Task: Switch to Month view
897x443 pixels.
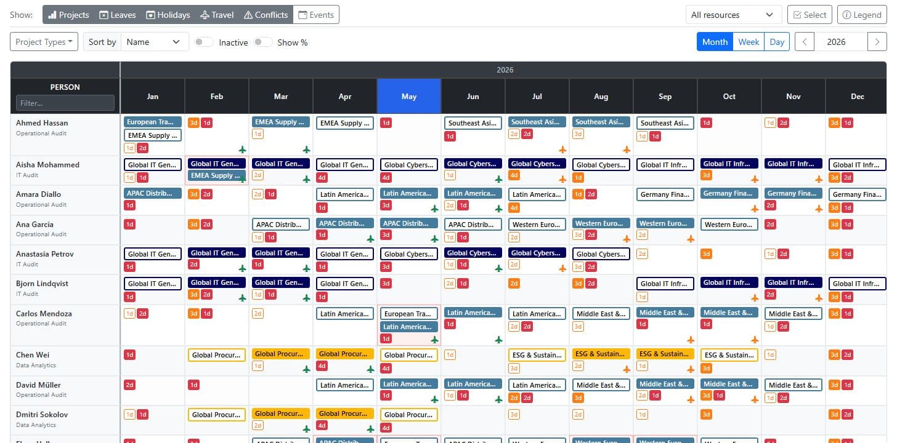Action: [x=715, y=42]
